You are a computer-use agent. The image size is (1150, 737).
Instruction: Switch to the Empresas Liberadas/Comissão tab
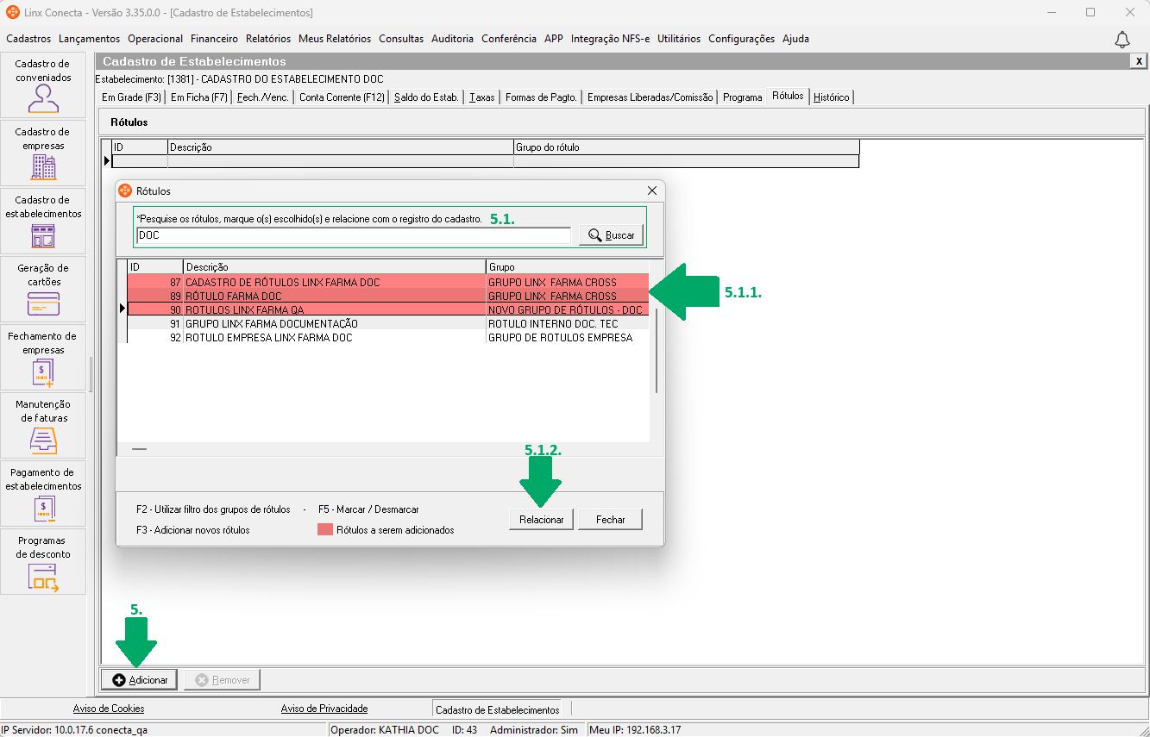650,97
